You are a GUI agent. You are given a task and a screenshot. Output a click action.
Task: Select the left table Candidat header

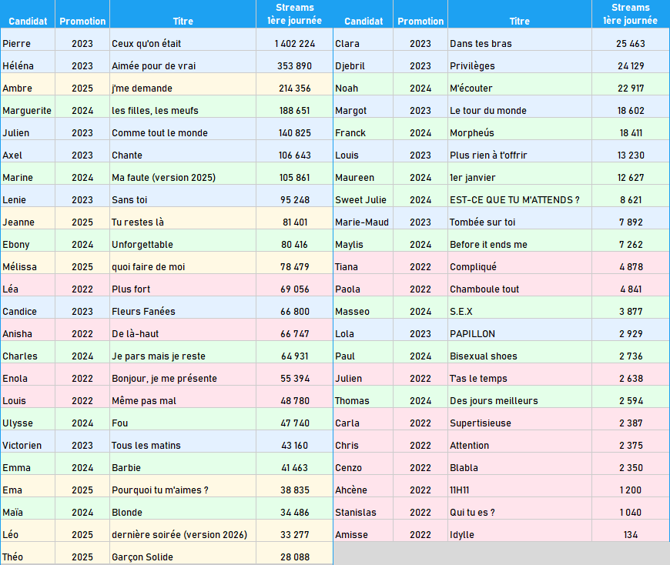[28, 14]
